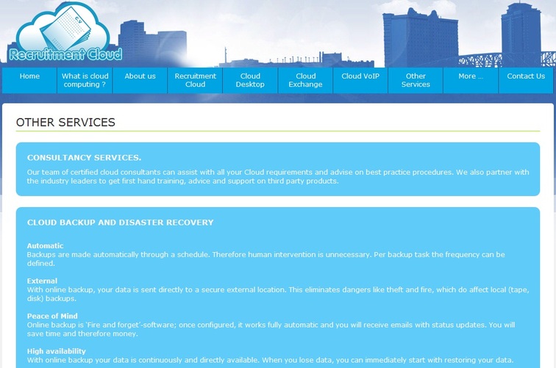Click the CONSULTANCY SERVICES heading

click(84, 158)
